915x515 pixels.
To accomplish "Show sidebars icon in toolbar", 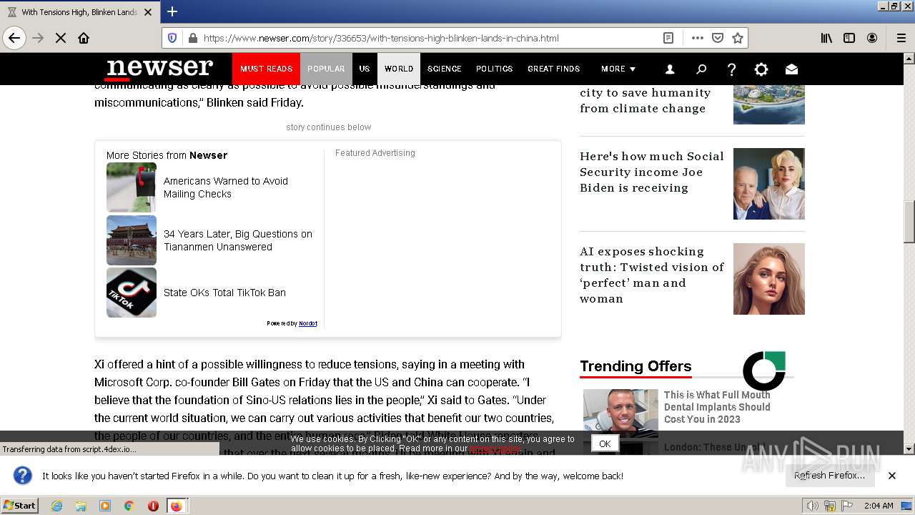I will click(x=849, y=38).
